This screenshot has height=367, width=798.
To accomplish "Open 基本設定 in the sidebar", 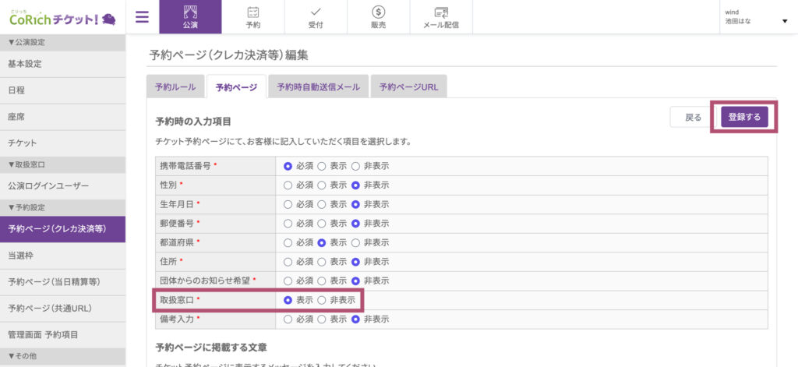I will click(62, 64).
